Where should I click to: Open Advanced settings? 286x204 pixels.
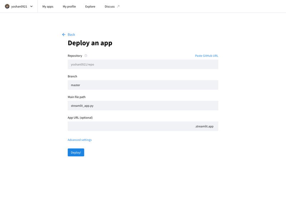tap(79, 140)
